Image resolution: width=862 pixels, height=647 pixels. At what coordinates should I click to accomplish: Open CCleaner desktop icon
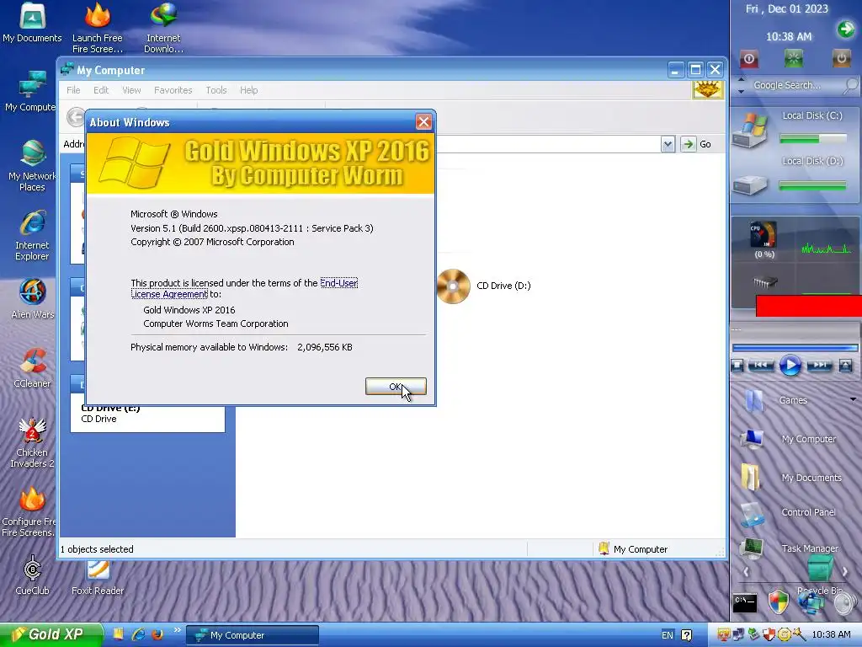coord(32,367)
